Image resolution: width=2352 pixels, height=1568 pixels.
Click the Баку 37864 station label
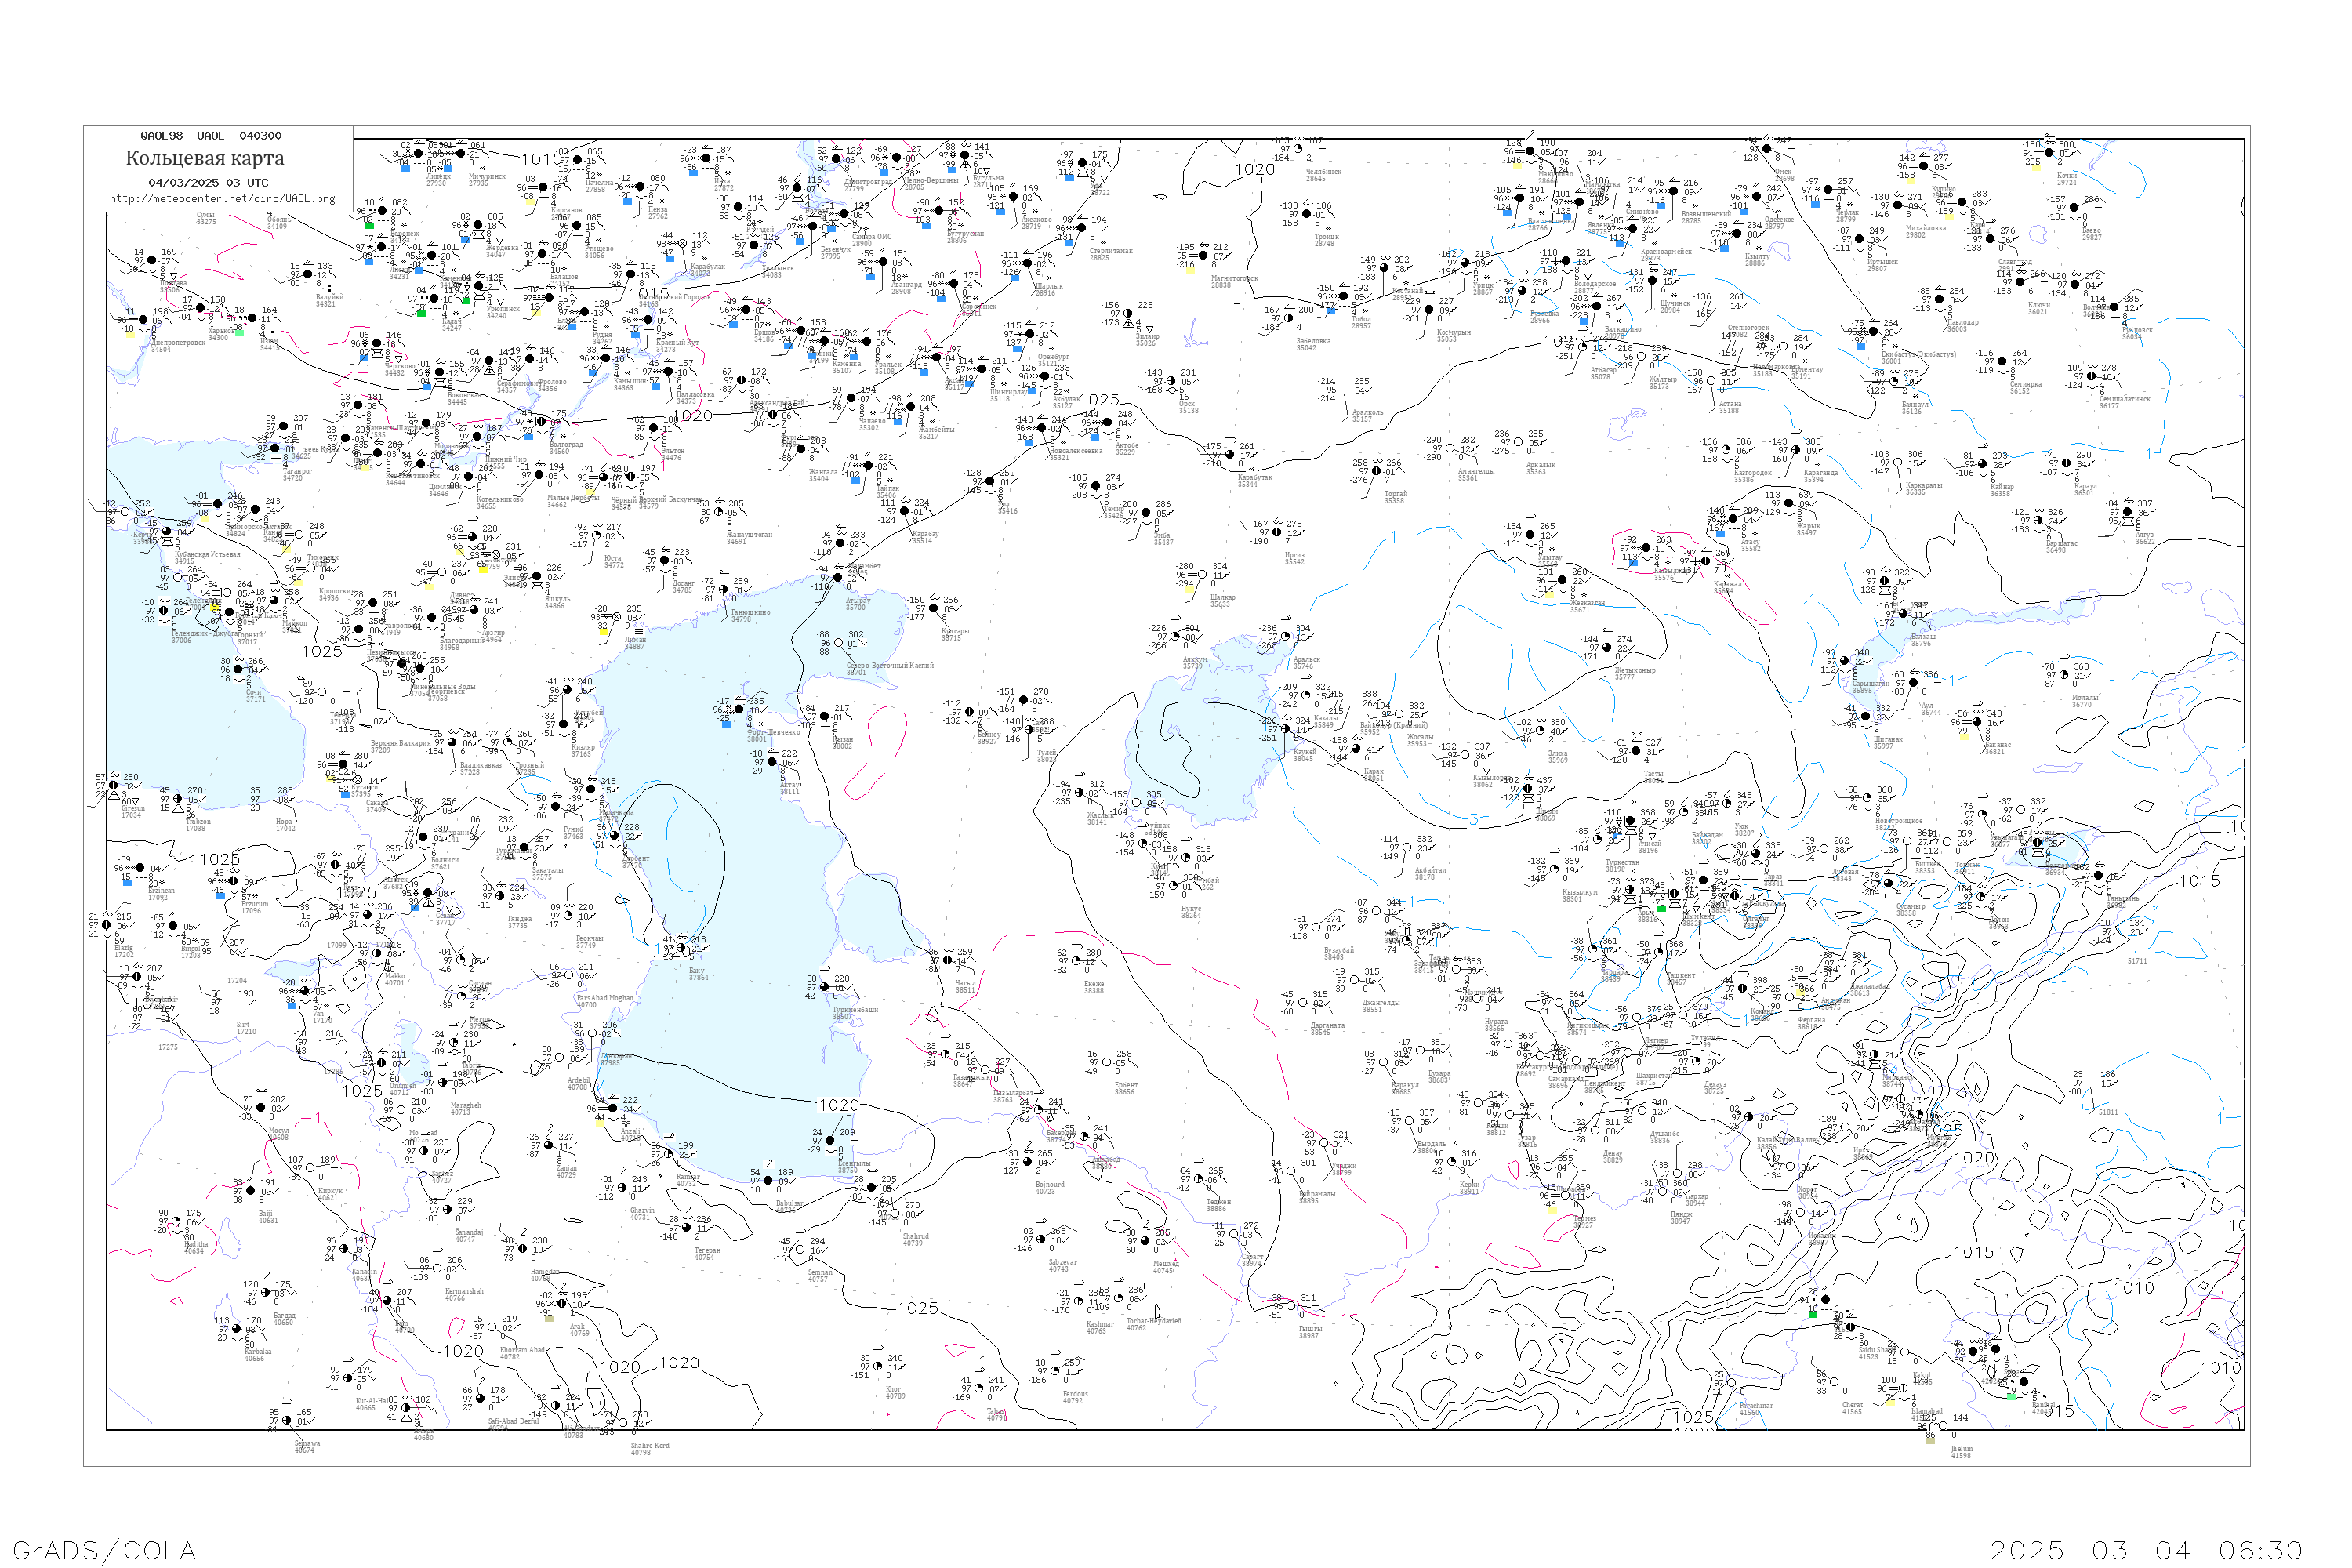[x=698, y=973]
